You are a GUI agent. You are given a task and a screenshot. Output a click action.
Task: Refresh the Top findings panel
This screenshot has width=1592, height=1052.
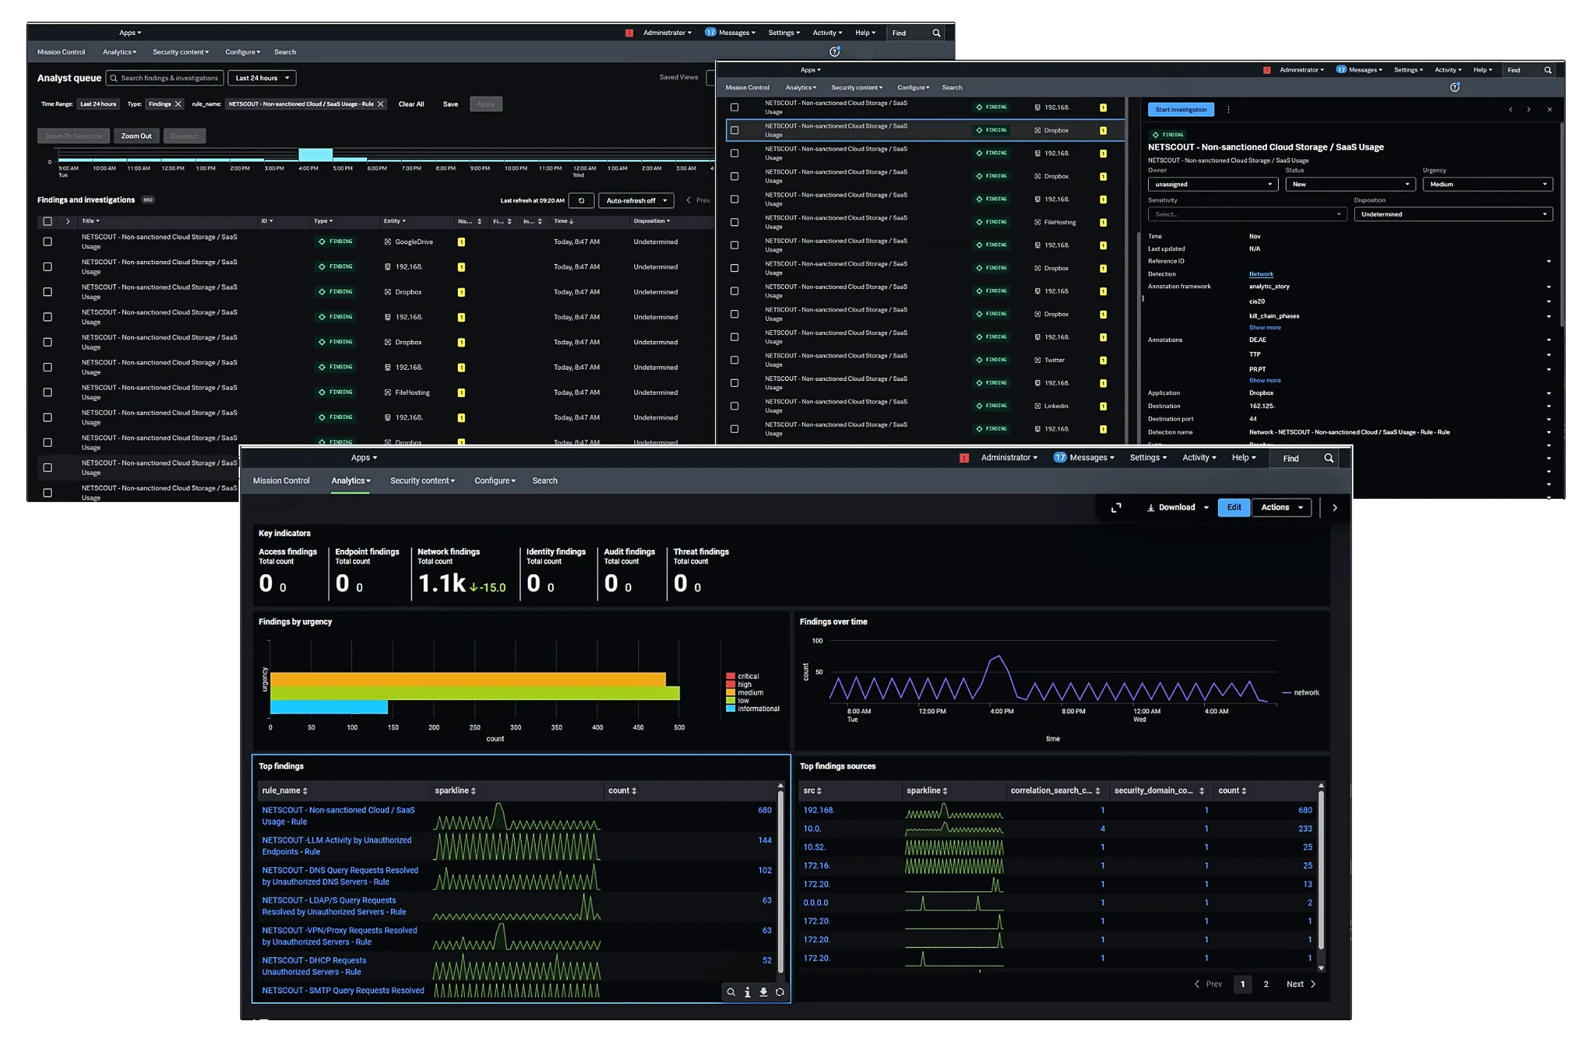(x=780, y=992)
